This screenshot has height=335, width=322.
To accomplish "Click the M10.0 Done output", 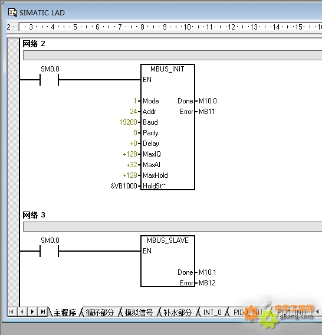I will click(x=208, y=101).
